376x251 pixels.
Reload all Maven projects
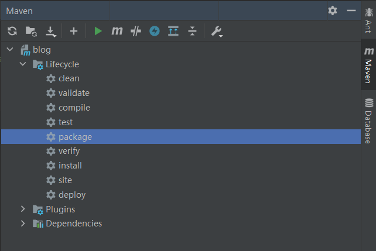[12, 31]
